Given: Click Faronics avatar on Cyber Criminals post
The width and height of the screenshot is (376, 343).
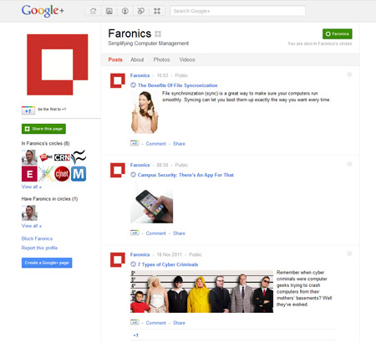Looking at the screenshot, I should coord(118,260).
